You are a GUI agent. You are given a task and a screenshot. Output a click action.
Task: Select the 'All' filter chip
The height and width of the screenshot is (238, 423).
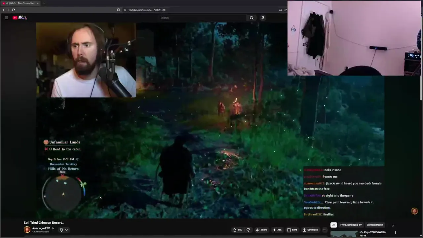point(334,225)
